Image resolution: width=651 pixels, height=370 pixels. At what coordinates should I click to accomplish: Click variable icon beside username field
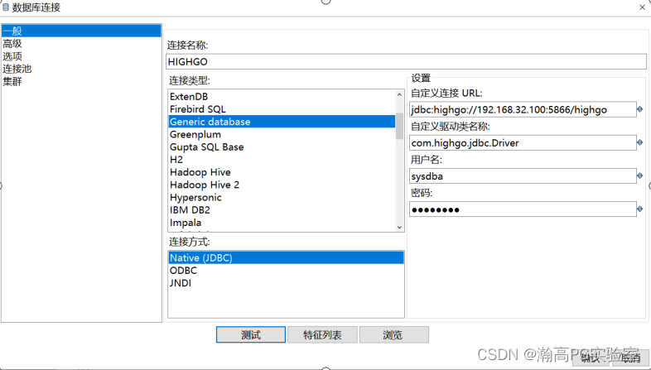coord(639,175)
